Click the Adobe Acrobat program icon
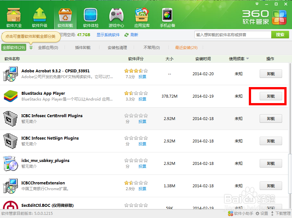The image size is (292, 218). click(11, 74)
